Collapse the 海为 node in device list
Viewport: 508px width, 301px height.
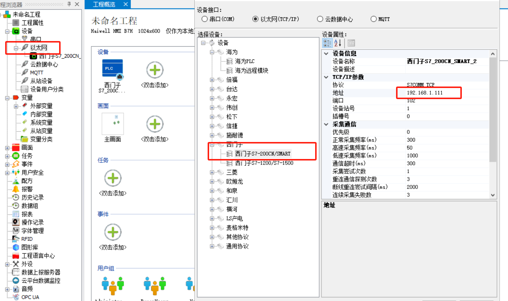click(212, 52)
